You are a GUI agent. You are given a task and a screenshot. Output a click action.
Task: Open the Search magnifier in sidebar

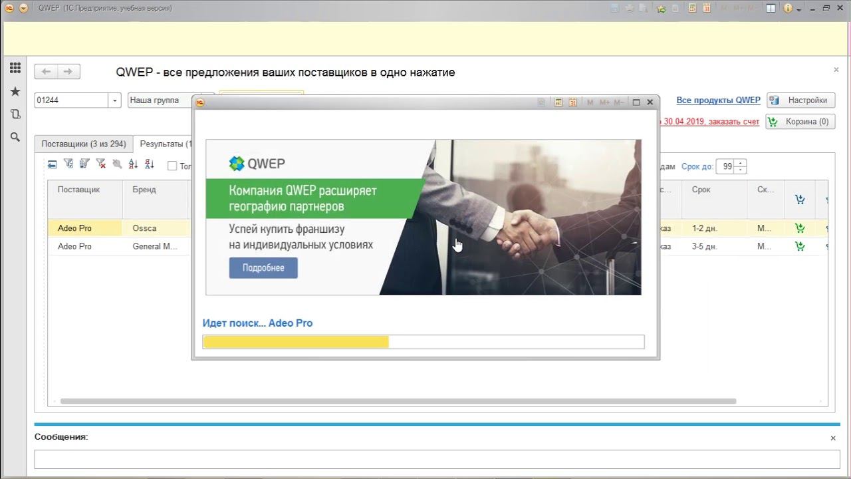[15, 137]
